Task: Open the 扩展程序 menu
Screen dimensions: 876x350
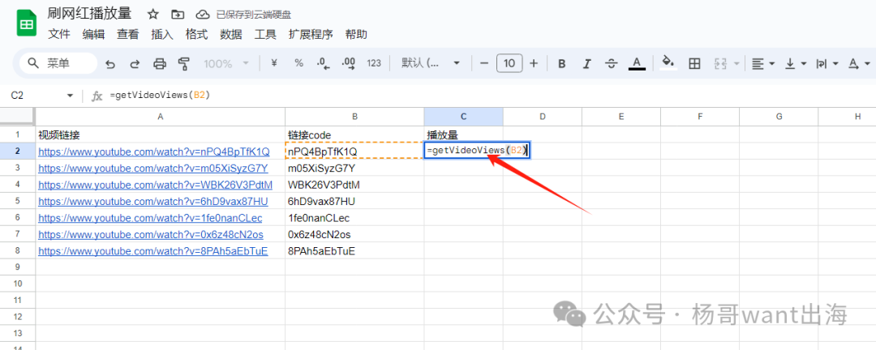Action: pos(311,35)
